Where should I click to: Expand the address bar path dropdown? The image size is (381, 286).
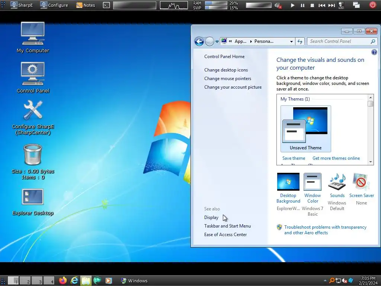pyautogui.click(x=291, y=42)
